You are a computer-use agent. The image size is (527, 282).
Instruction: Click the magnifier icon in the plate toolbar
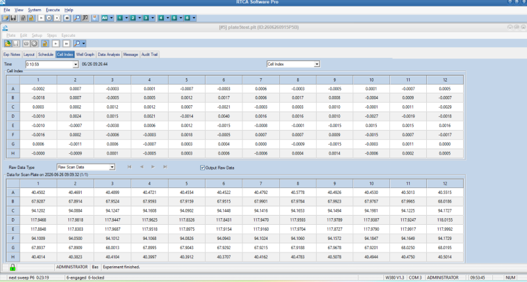point(77,43)
